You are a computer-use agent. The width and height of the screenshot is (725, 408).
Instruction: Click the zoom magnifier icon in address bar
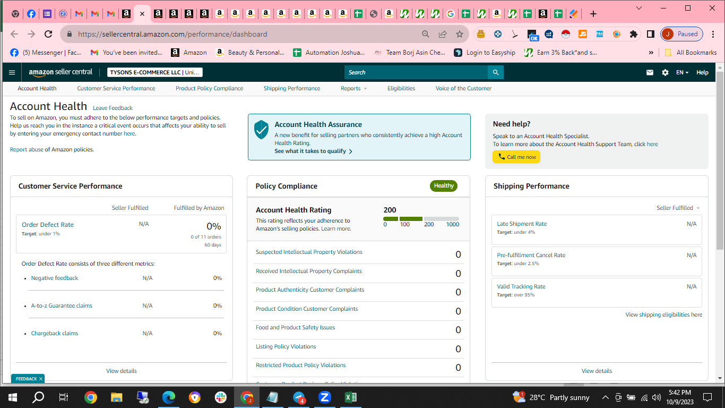[x=426, y=34]
